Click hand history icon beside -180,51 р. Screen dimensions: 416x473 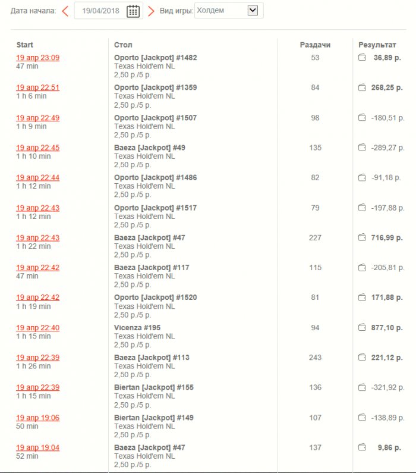(x=362, y=118)
